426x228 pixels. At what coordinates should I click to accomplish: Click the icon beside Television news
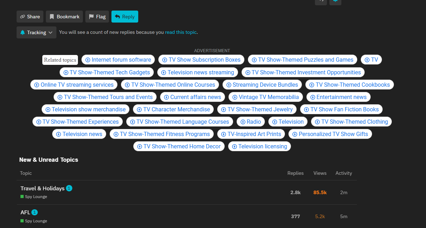[x=59, y=134]
